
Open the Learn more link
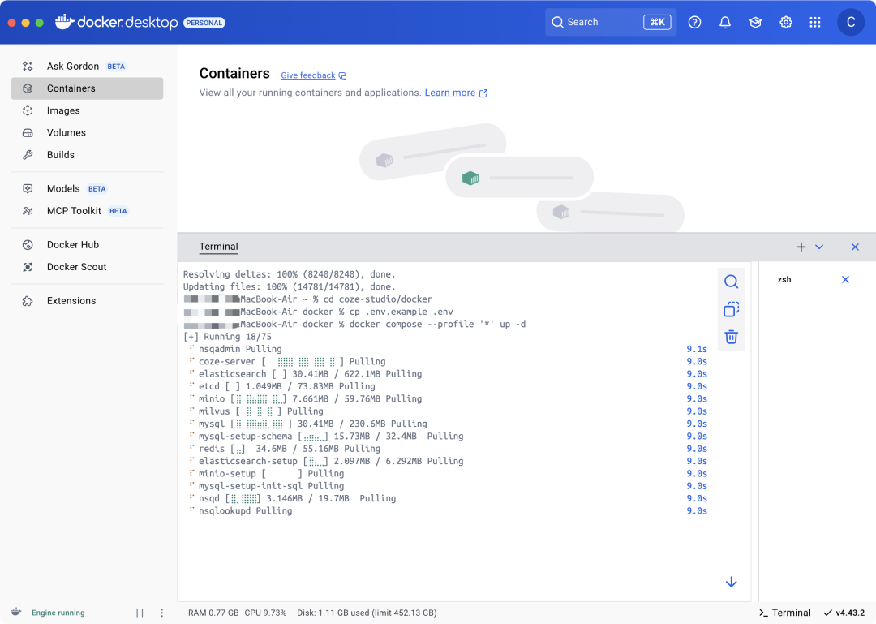pyautogui.click(x=456, y=93)
